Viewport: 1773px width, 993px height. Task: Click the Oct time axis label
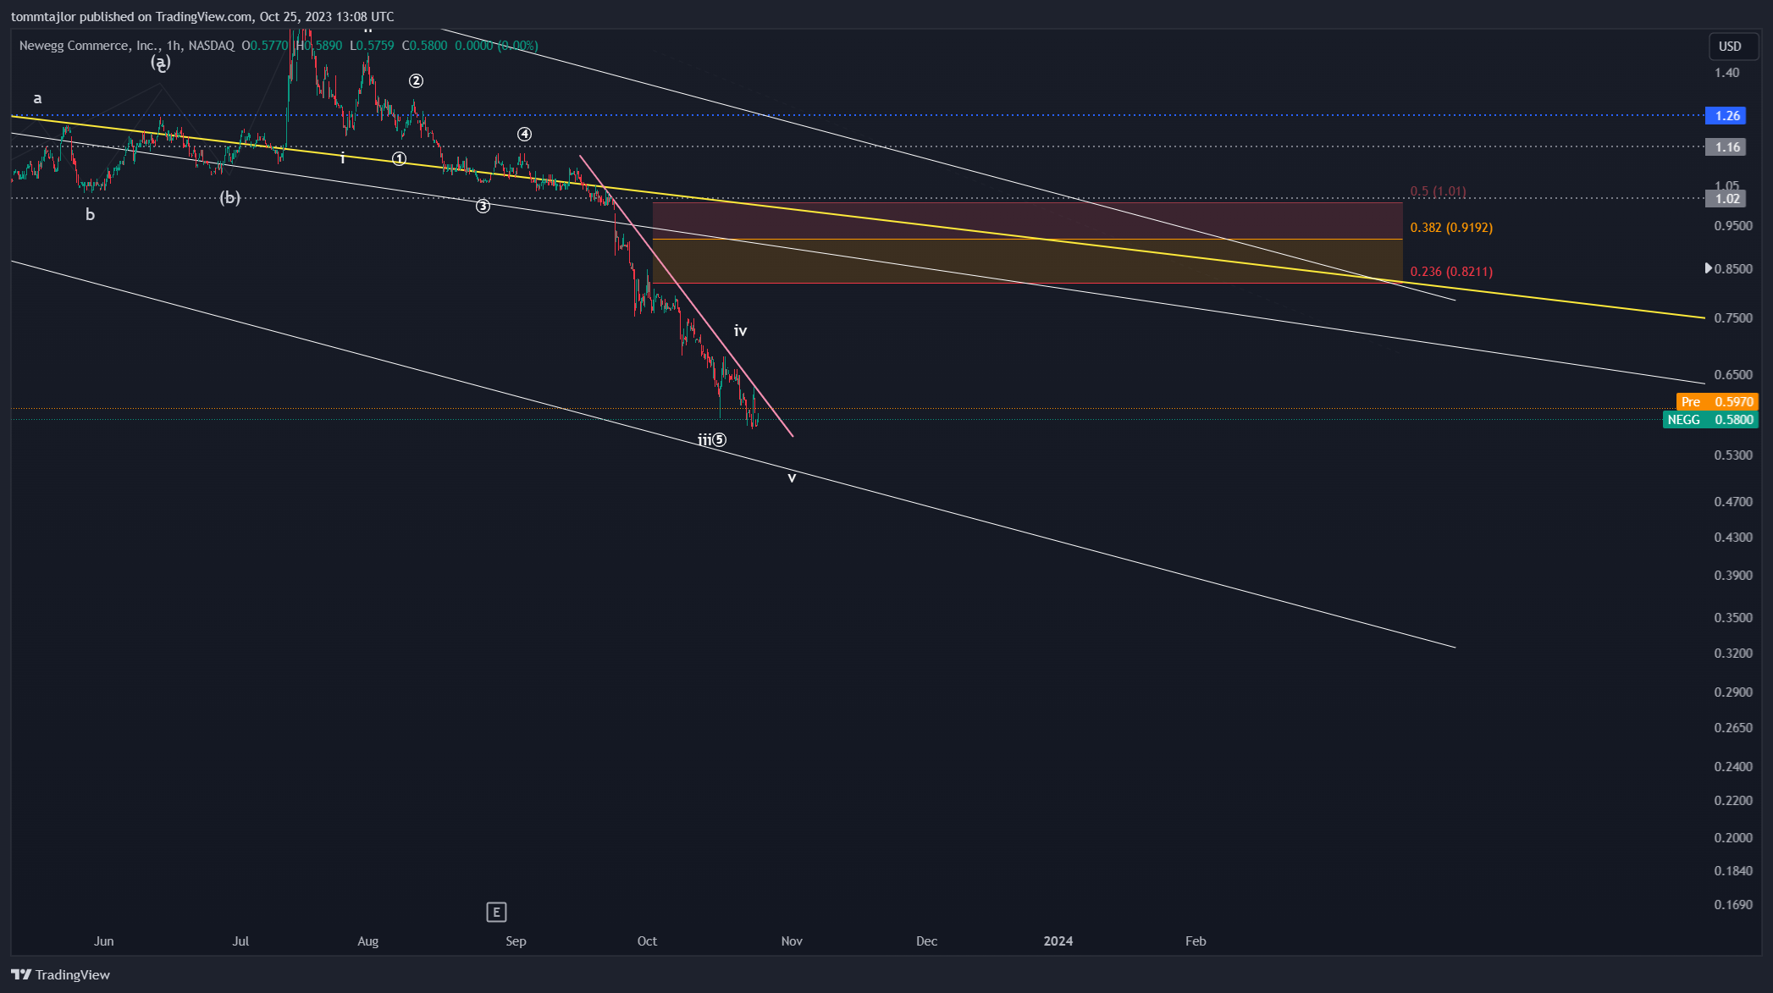tap(647, 941)
